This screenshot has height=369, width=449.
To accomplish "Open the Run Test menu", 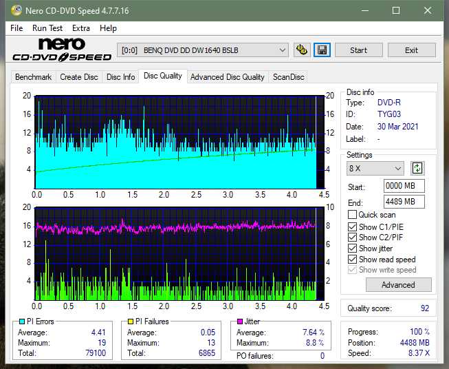I will (47, 28).
